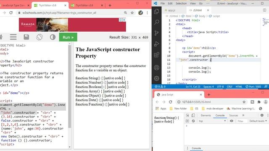Open 'Default levels' dropdown
Image resolution: width=269 pixels, height=151 pixels.
tap(258, 121)
